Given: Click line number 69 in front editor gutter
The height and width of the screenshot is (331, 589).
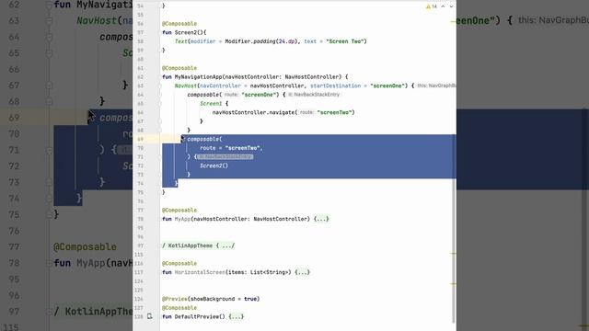Looking at the screenshot, I should tap(141, 139).
